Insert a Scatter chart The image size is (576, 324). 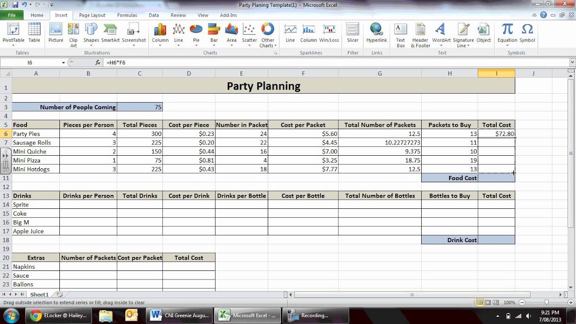249,35
